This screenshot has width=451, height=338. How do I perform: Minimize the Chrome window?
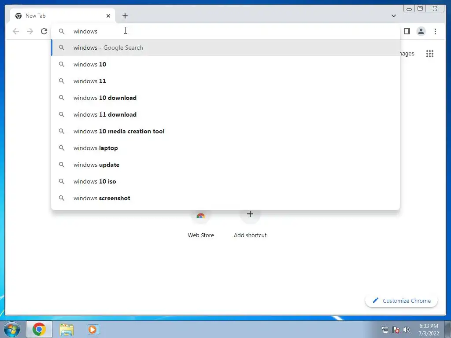point(409,9)
